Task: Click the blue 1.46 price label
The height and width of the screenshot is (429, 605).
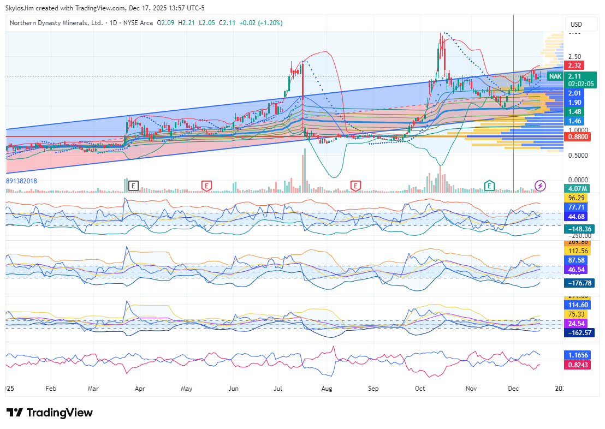Action: (x=574, y=121)
